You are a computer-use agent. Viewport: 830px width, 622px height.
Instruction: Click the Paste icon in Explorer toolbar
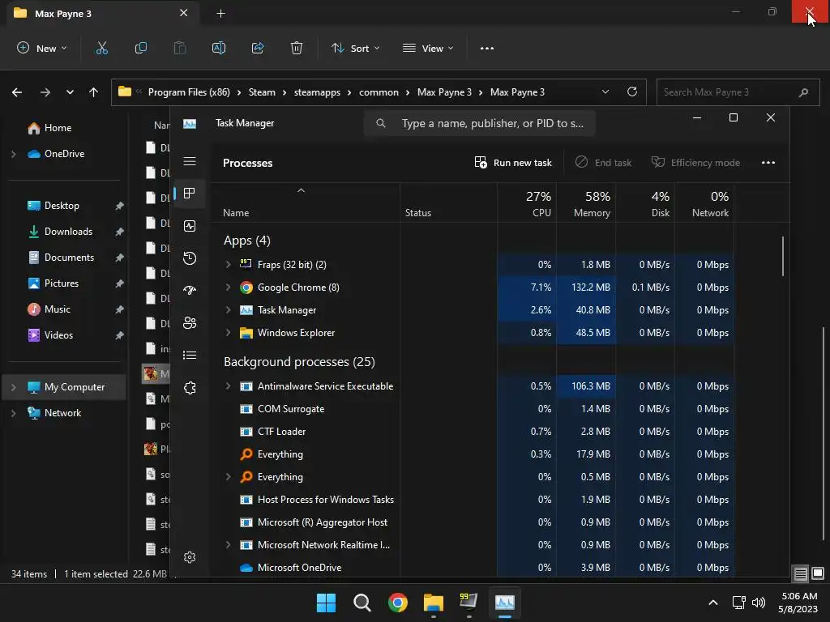tap(180, 48)
